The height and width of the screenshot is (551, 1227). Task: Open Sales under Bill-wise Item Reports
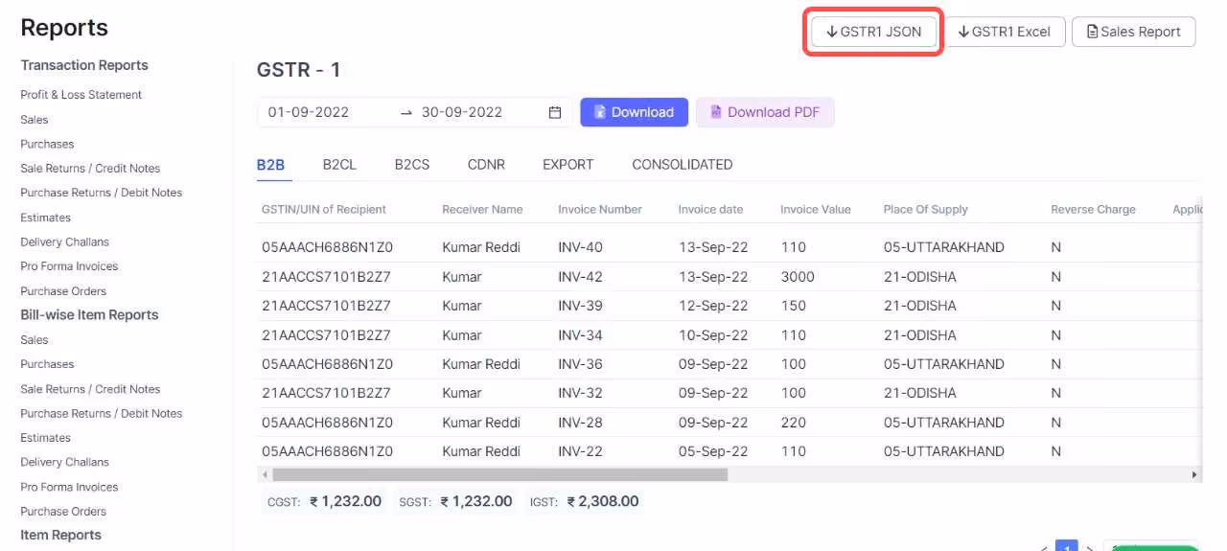tap(35, 340)
